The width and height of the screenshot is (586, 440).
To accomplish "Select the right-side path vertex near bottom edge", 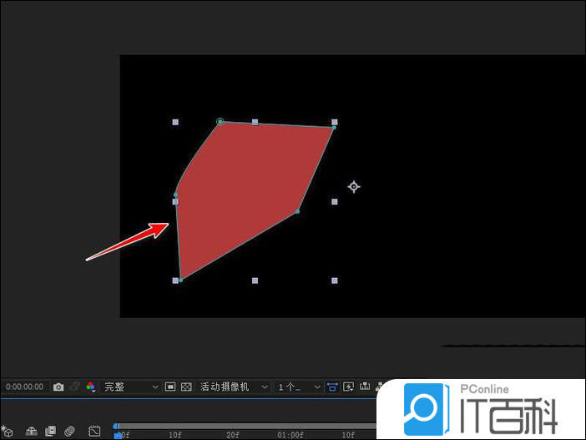I will [297, 211].
